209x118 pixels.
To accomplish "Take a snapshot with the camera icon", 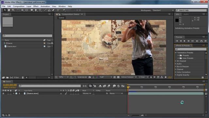I will coord(90,77).
